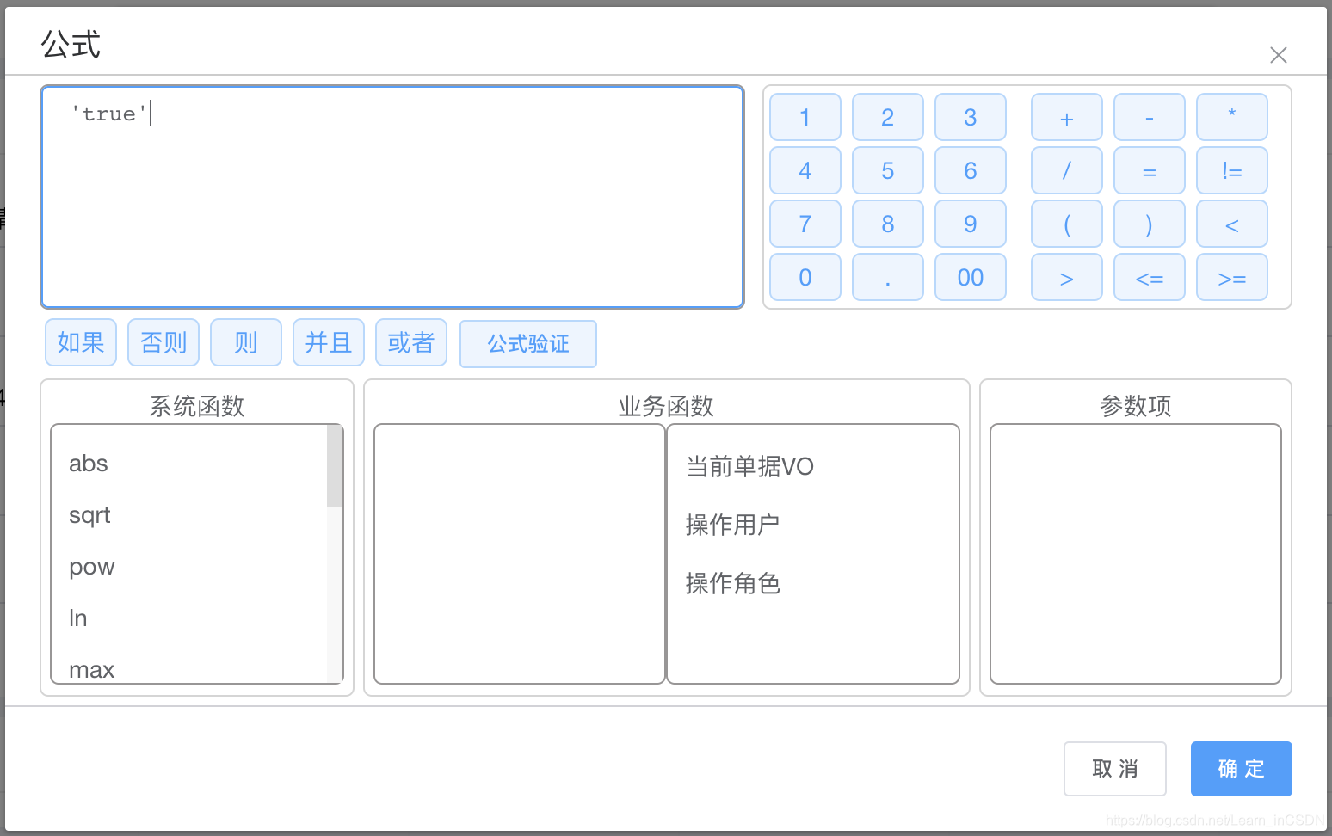This screenshot has height=836, width=1332.
Task: Click the 或者 keyword button
Action: (411, 342)
